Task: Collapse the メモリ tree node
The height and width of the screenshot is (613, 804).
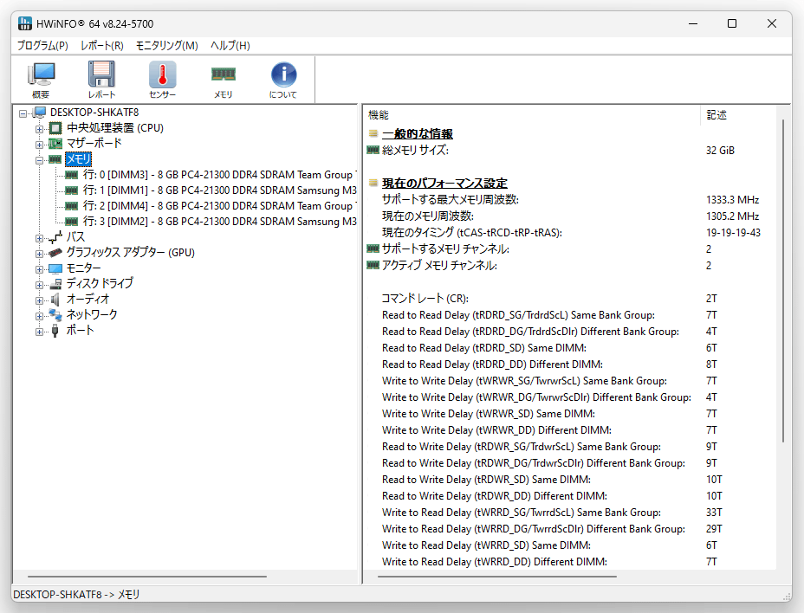Action: pyautogui.click(x=40, y=160)
